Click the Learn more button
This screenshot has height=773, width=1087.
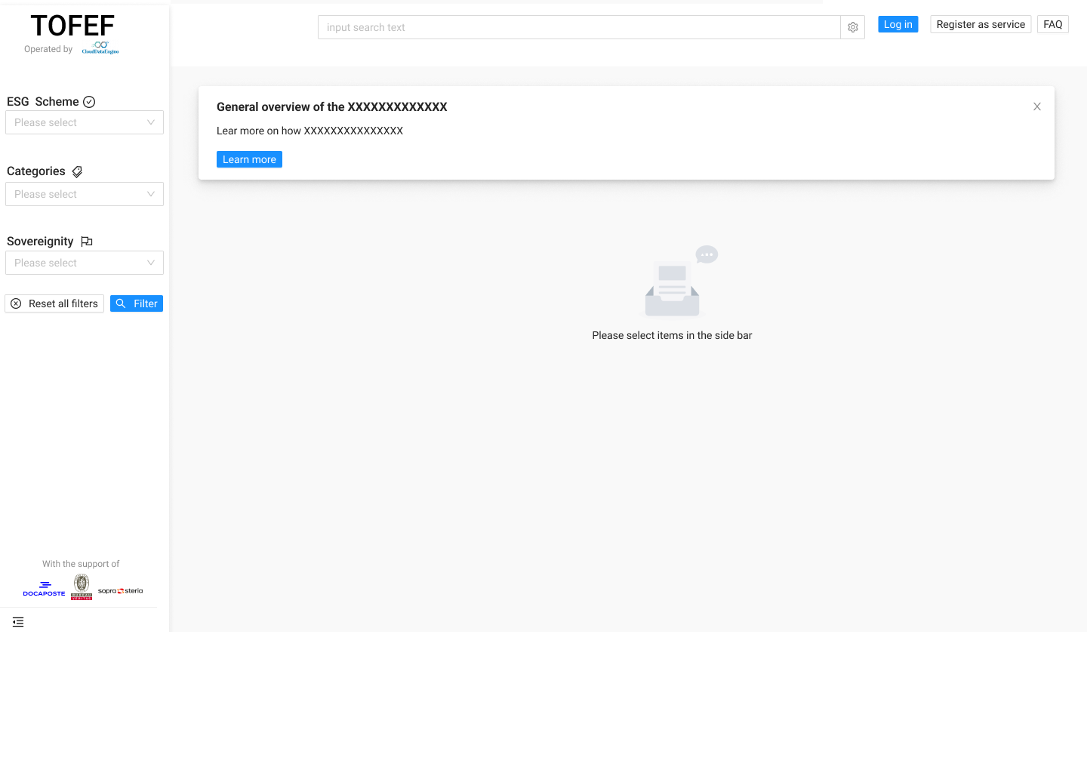pos(249,159)
